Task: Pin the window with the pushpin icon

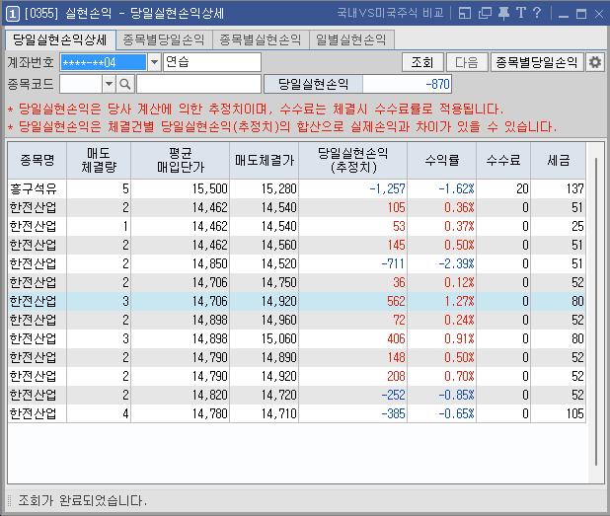Action: click(x=503, y=14)
